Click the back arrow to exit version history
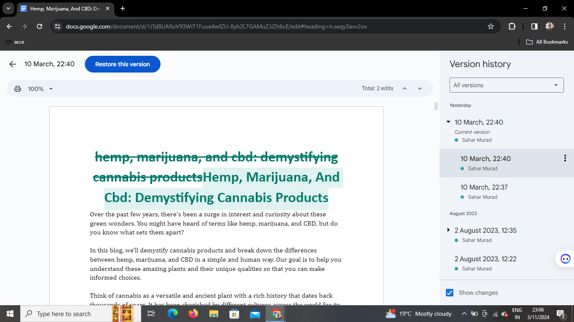 click(13, 64)
